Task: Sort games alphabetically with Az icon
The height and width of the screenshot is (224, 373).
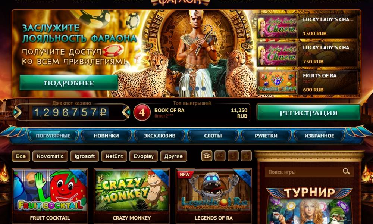Action: pyautogui.click(x=220, y=156)
